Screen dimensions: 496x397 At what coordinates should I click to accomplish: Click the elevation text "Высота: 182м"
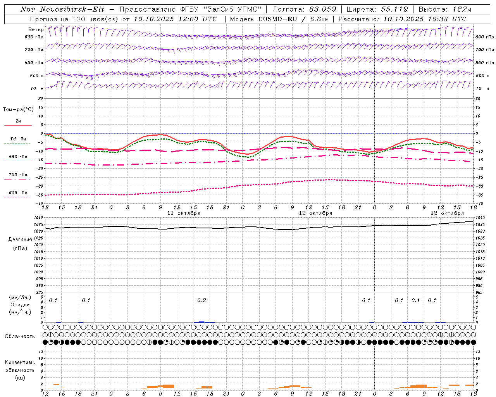coord(445,9)
